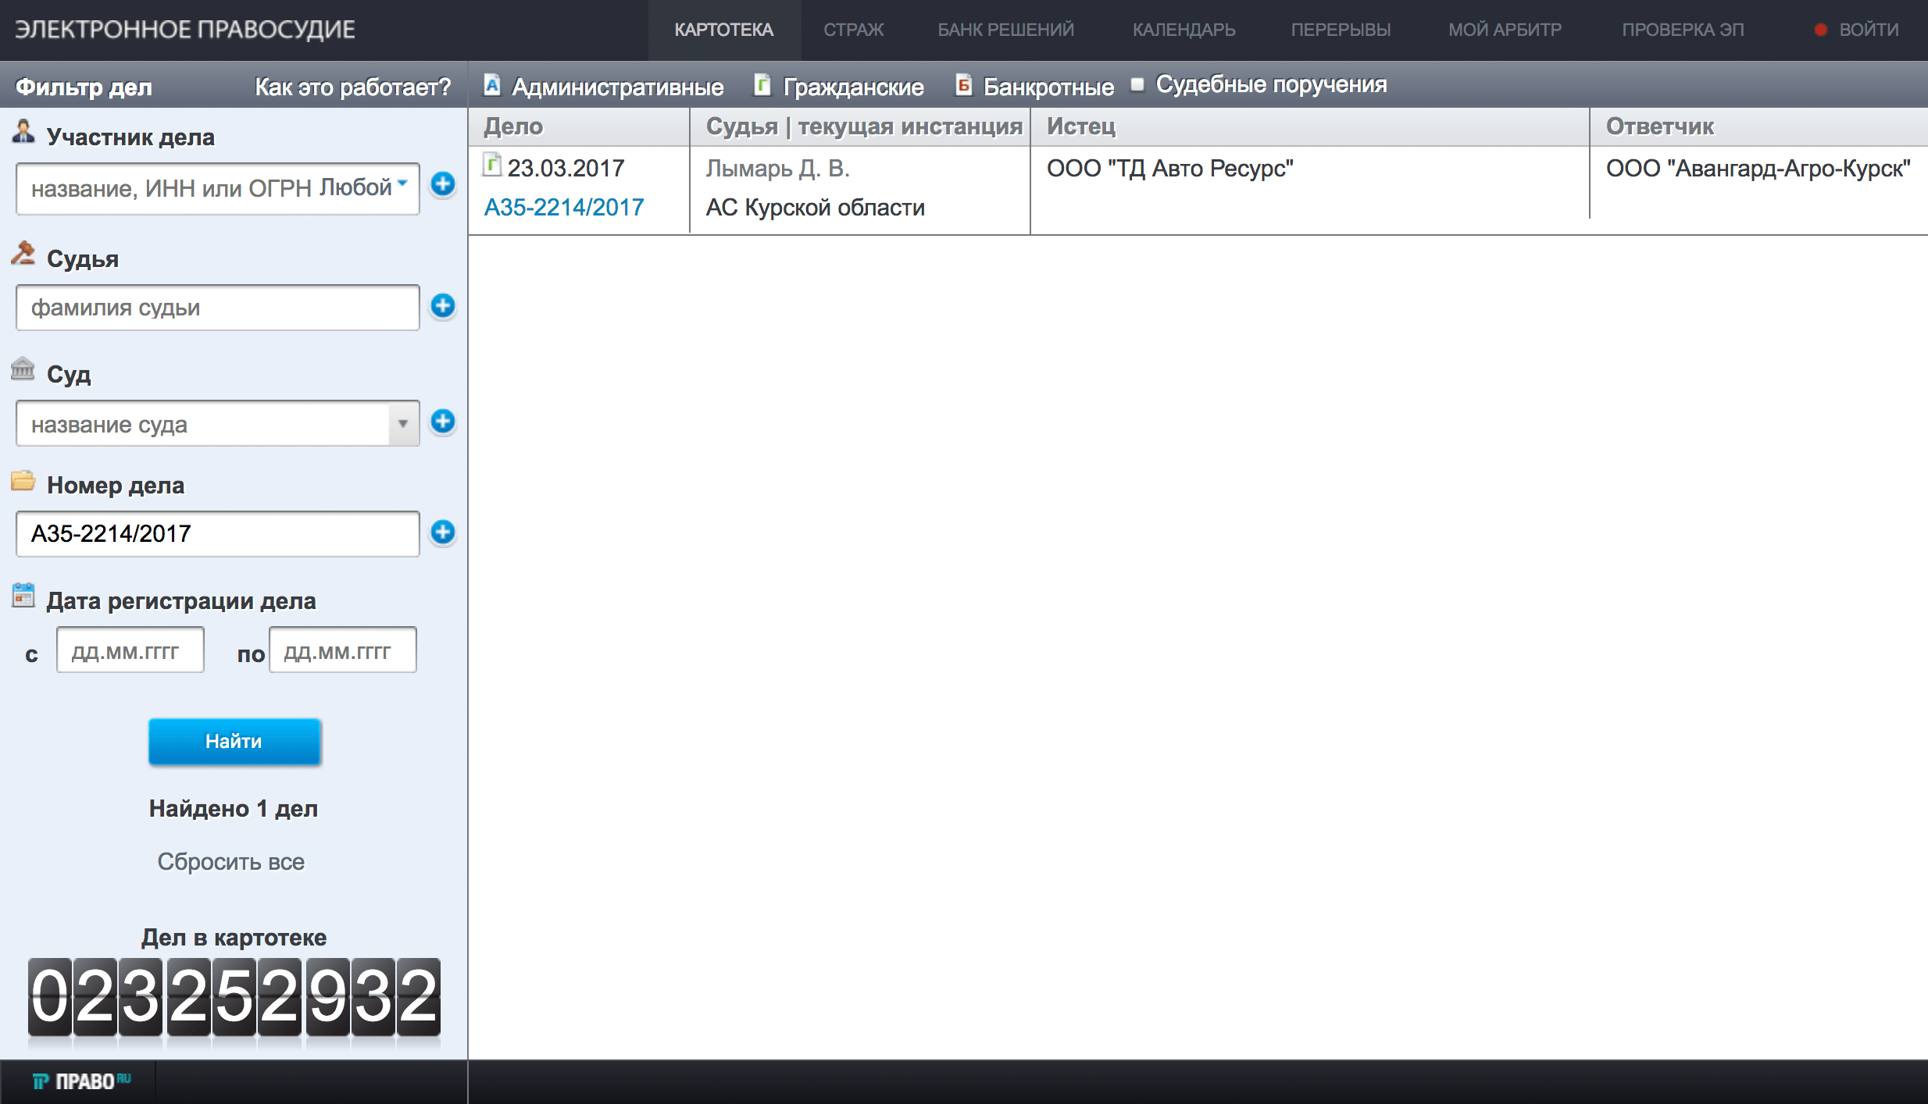Click the Участник дела person icon
Screen dimensions: 1928x1104
click(23, 135)
